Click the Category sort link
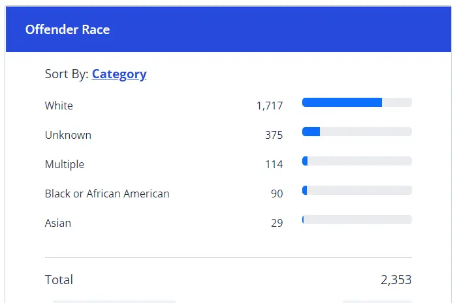The height and width of the screenshot is (303, 455). pyautogui.click(x=119, y=74)
